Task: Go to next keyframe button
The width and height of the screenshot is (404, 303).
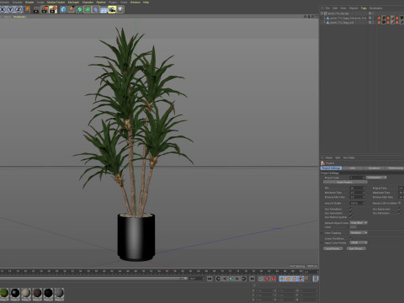Action: click(243, 279)
